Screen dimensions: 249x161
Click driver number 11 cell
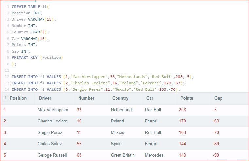pyautogui.click(x=79, y=132)
